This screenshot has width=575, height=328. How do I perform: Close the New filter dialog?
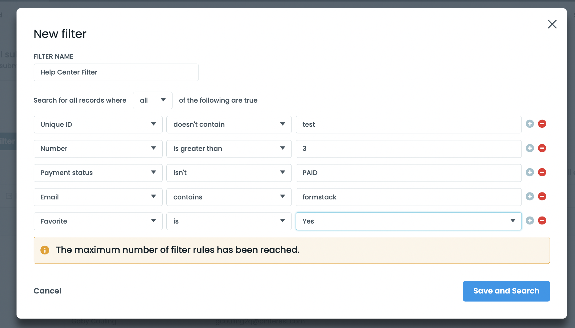(552, 24)
